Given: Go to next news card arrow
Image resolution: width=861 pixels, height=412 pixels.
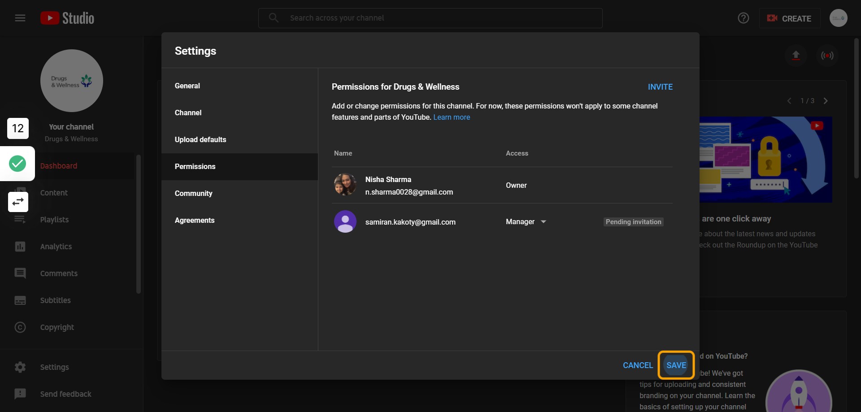Looking at the screenshot, I should 826,101.
